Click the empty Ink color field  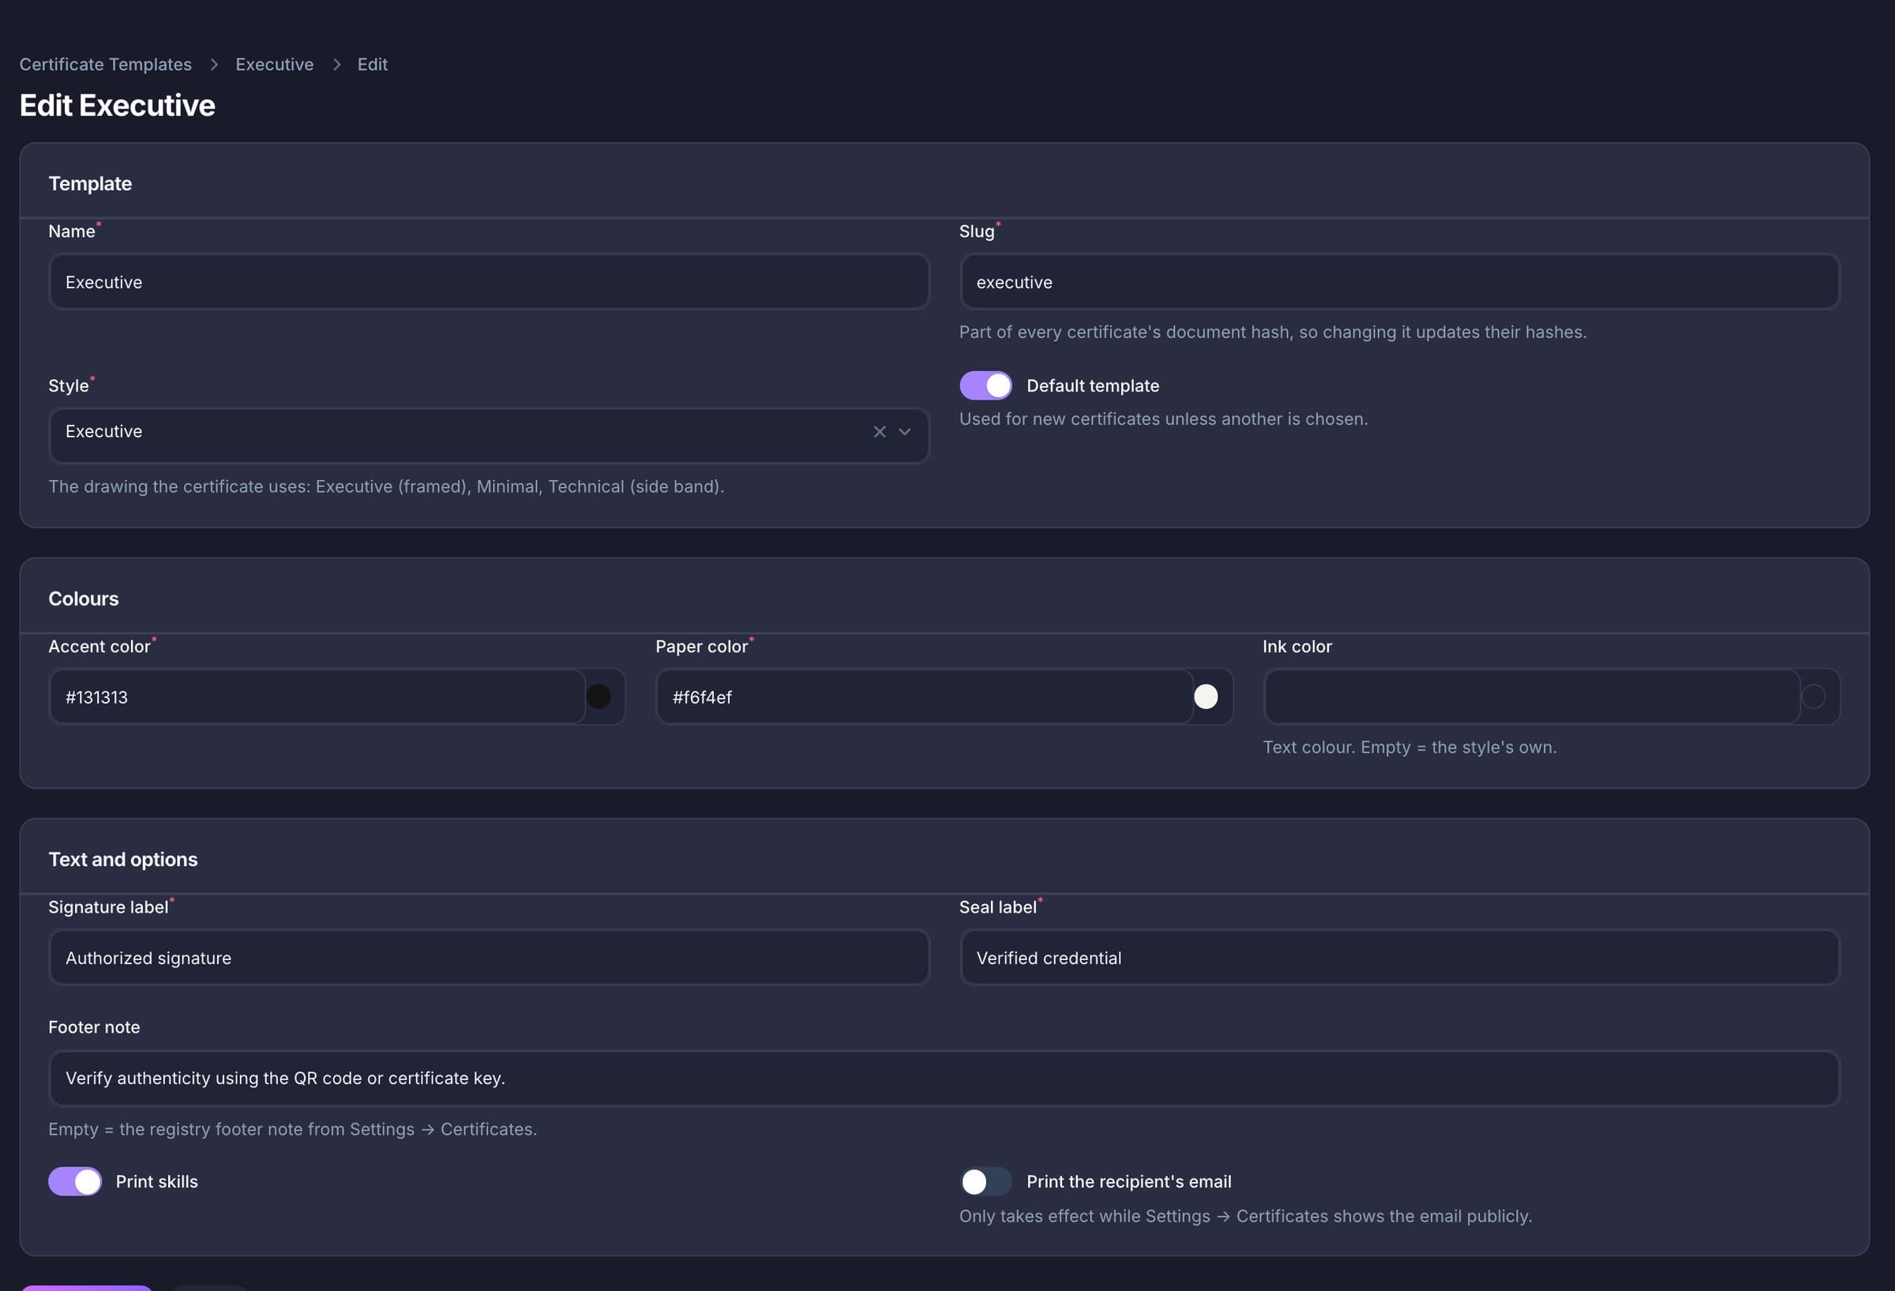(x=1531, y=697)
